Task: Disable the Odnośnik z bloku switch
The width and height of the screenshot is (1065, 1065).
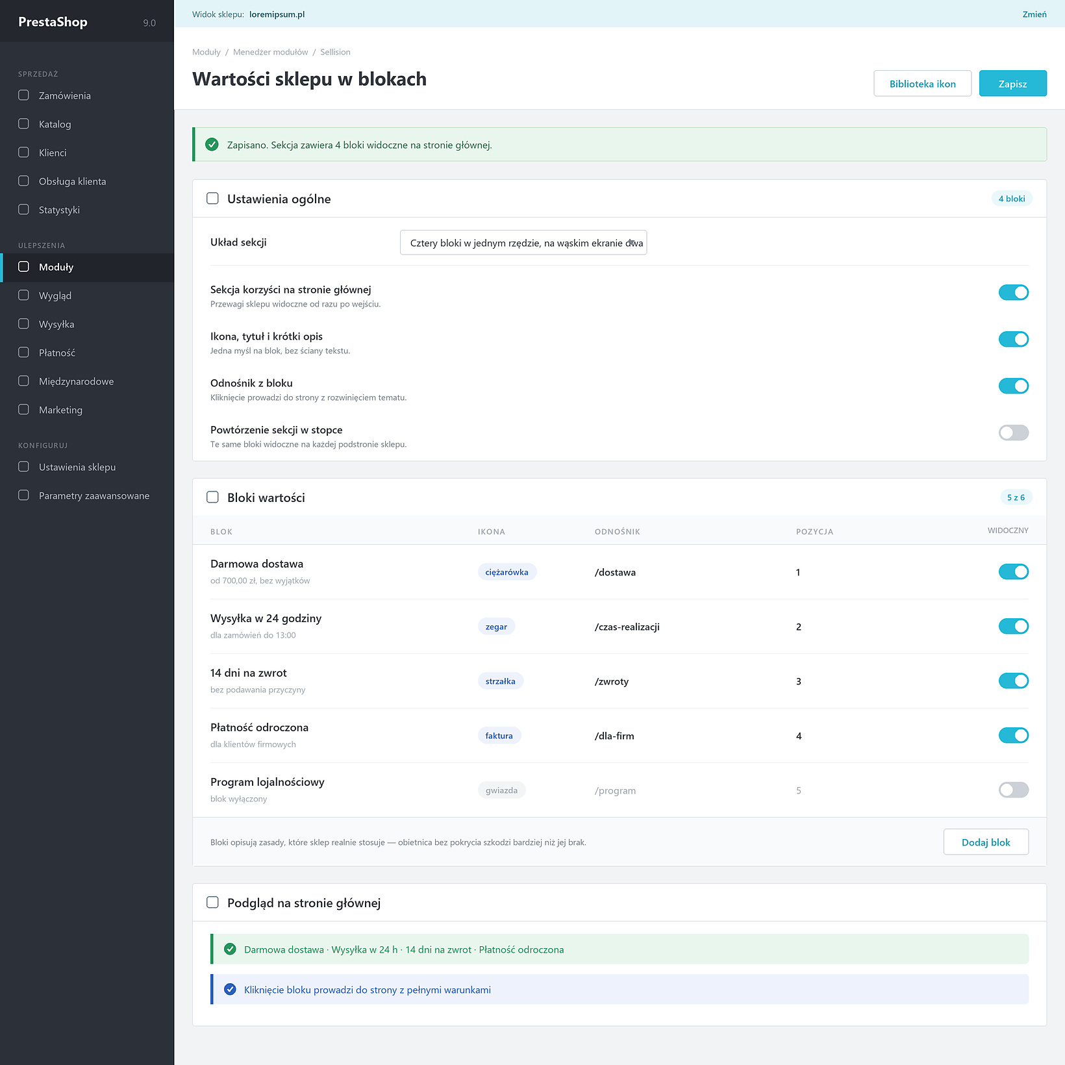Action: tap(1013, 386)
